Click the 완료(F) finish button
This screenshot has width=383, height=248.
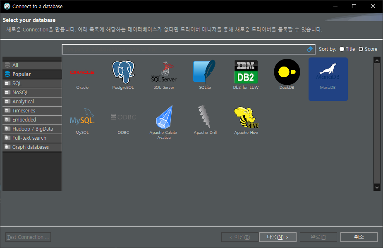click(318, 237)
